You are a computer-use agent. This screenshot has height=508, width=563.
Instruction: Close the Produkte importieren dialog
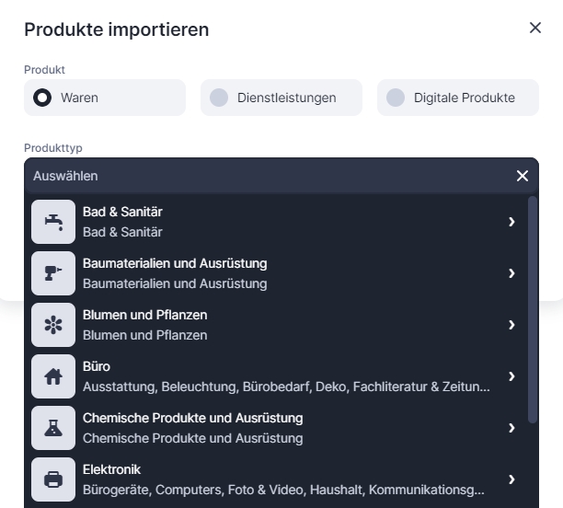tap(535, 29)
